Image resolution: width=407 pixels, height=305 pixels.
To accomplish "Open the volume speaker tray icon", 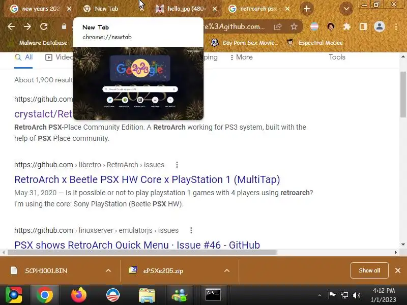I will (357, 295).
